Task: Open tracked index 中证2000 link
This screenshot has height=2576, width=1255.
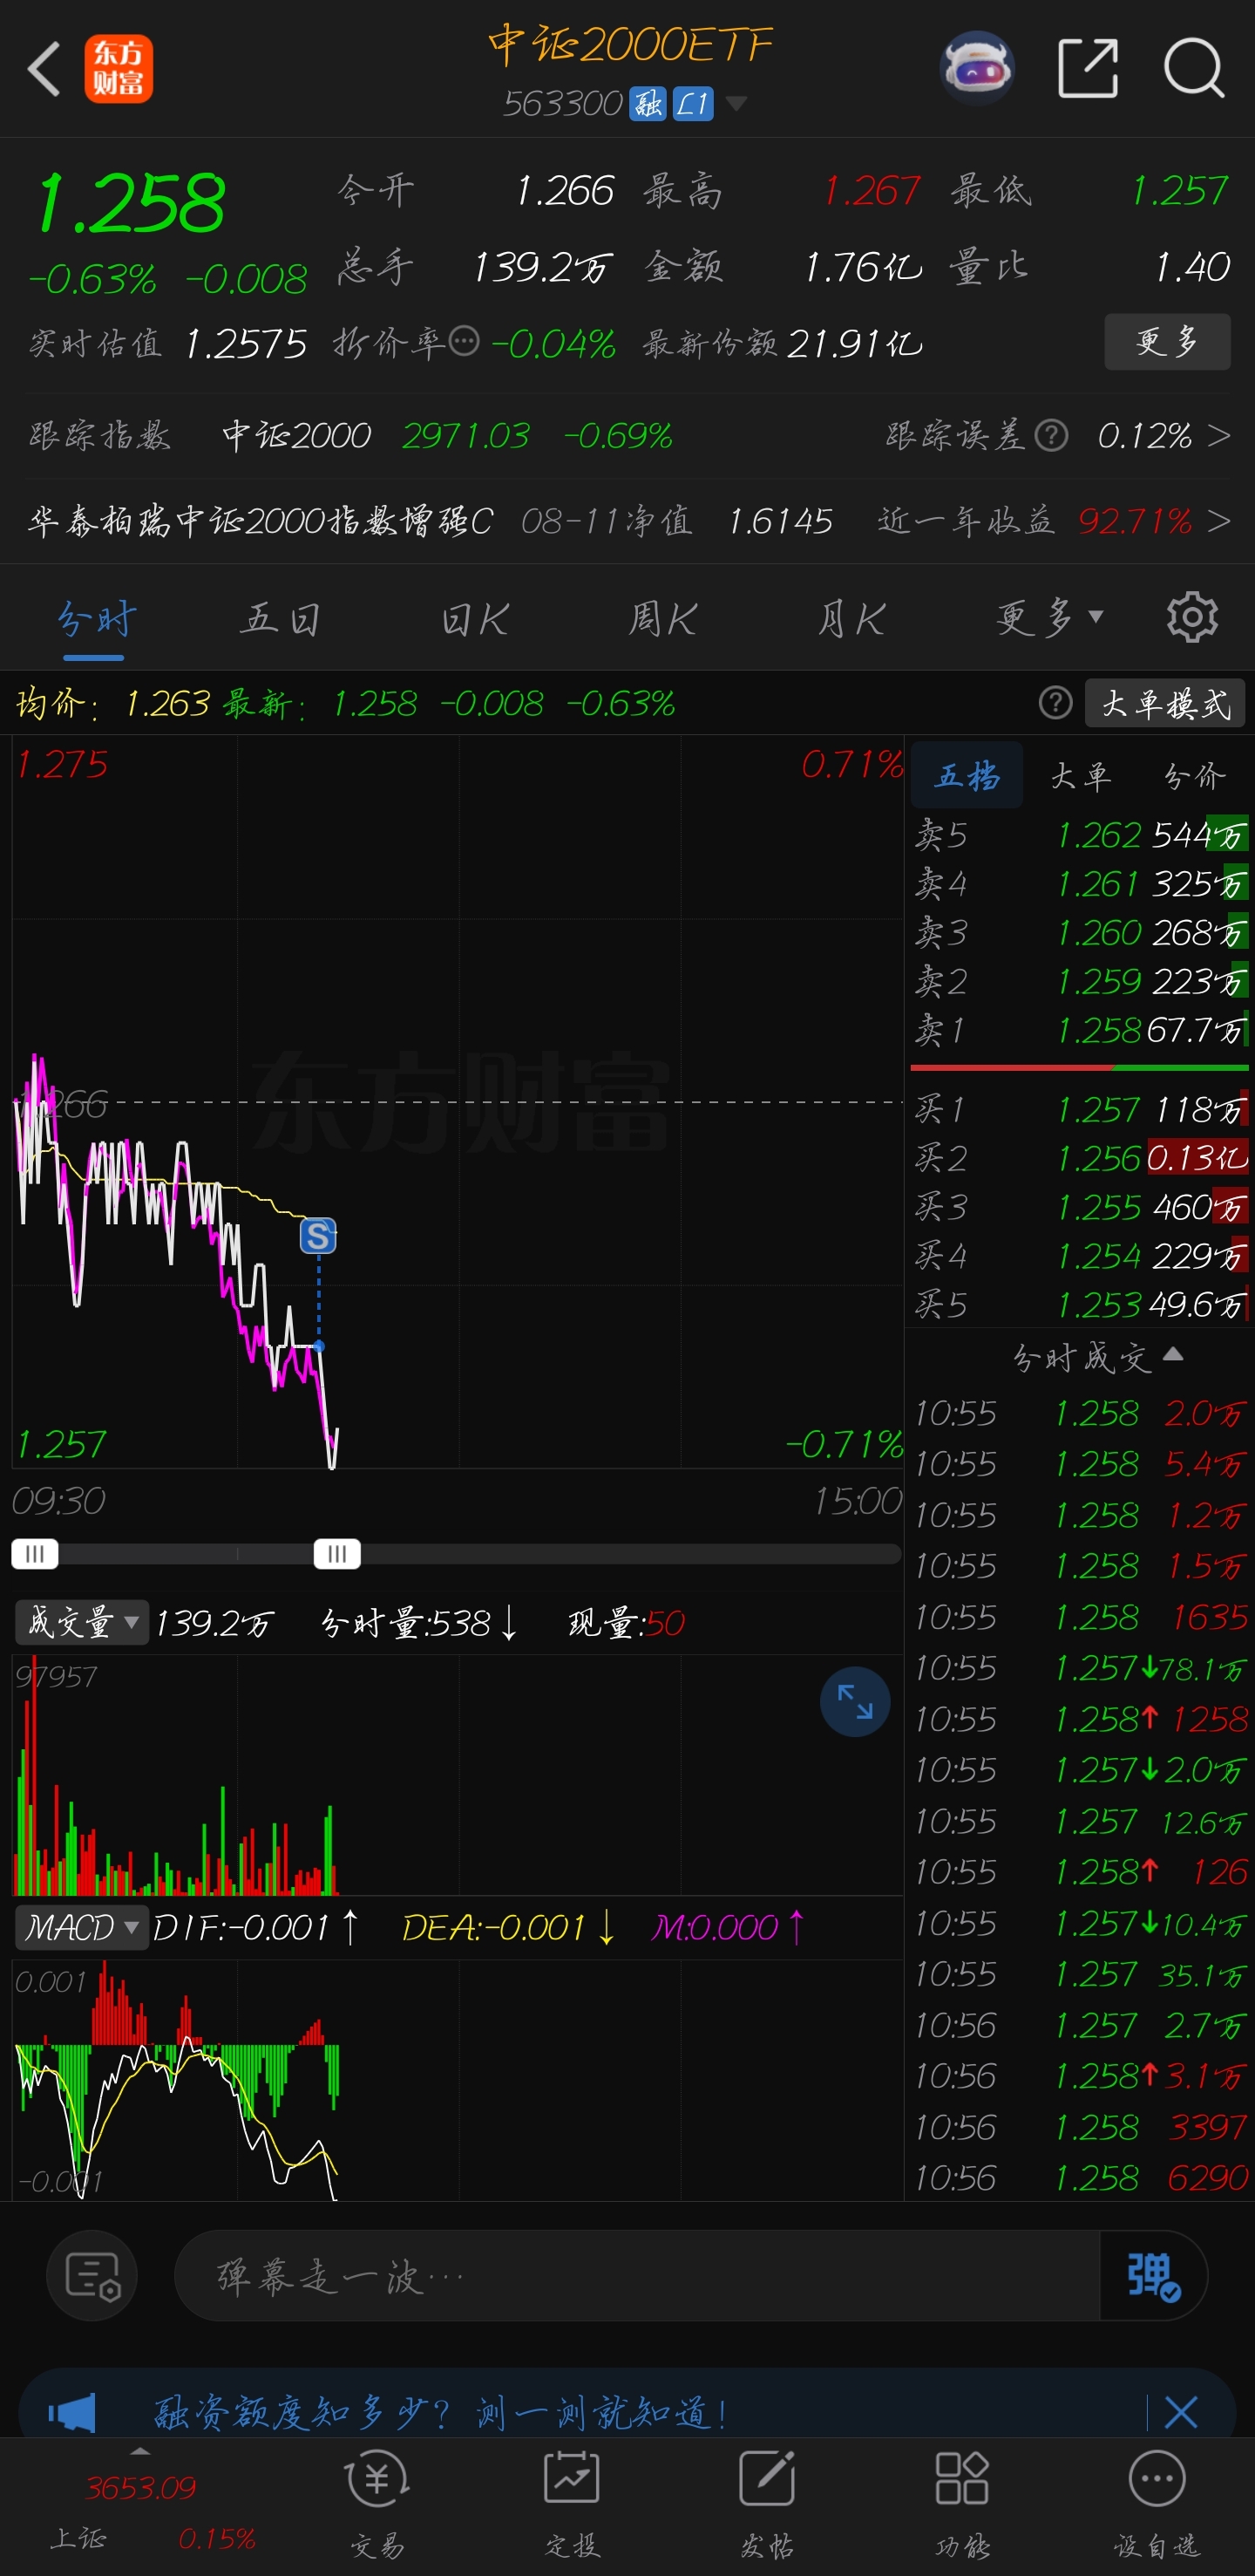Action: pyautogui.click(x=297, y=435)
